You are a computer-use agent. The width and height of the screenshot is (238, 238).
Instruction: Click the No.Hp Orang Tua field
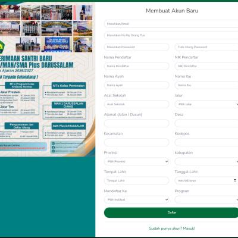[171, 35]
